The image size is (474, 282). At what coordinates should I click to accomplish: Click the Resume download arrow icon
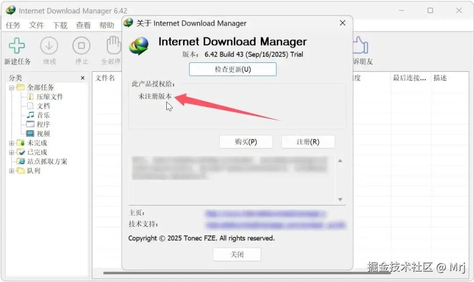pyautogui.click(x=49, y=46)
